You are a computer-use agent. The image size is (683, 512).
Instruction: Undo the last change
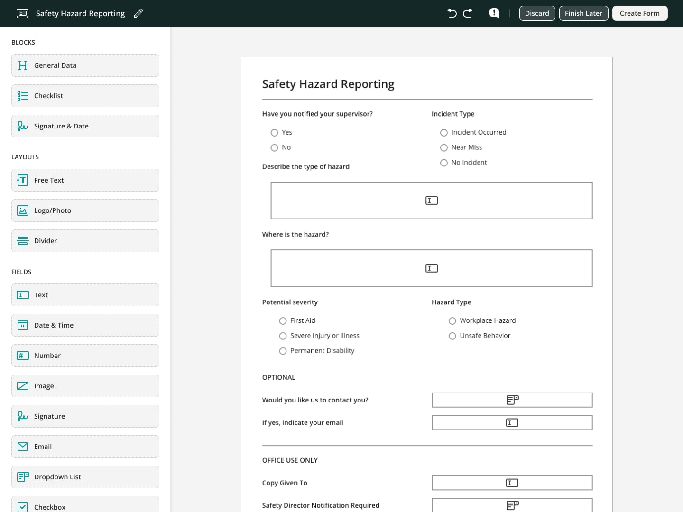(x=452, y=13)
